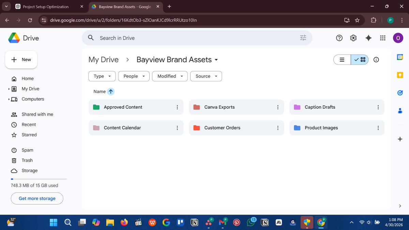This screenshot has width=409, height=230.
Task: Open Google Keep in the side panel
Action: [x=400, y=75]
